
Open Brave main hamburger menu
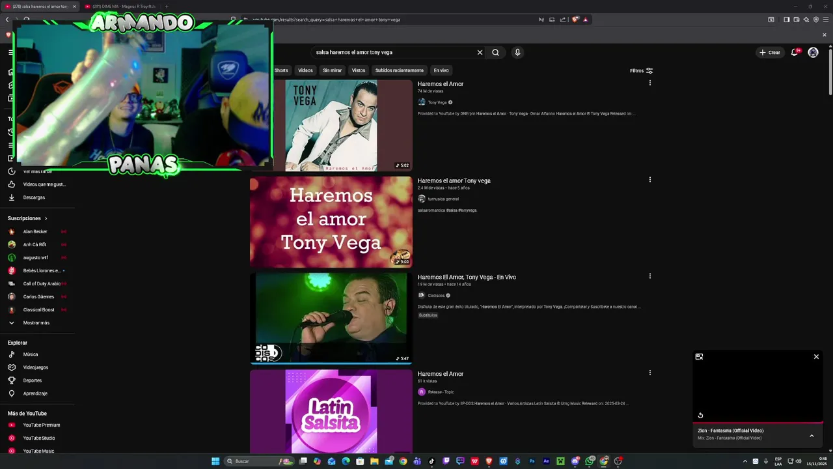point(825,20)
